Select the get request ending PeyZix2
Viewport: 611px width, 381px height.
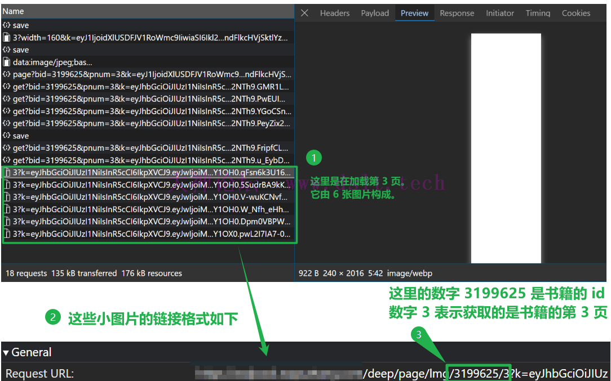pos(152,123)
